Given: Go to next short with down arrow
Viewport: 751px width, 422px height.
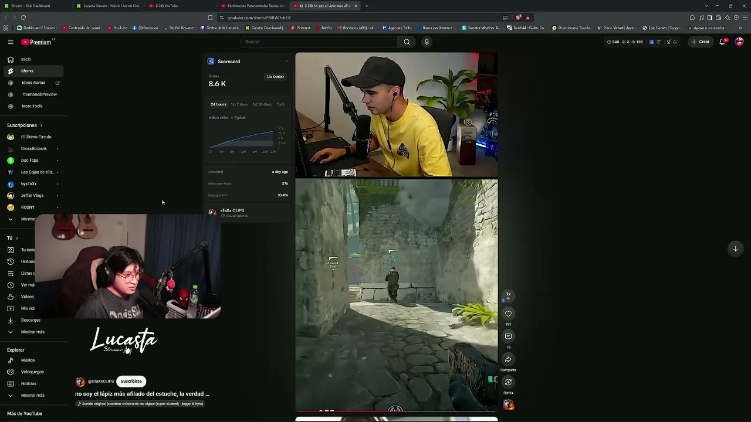Looking at the screenshot, I should pos(735,249).
